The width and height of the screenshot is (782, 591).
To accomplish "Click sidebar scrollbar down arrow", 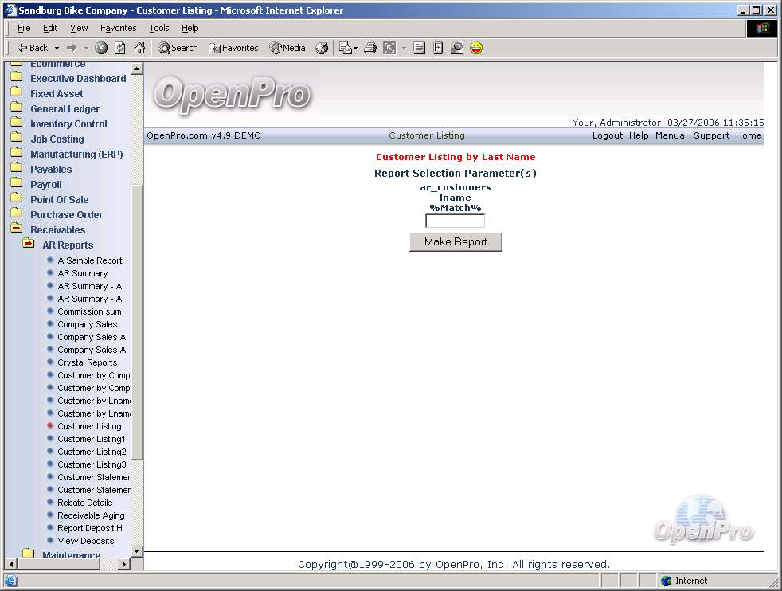I will (x=136, y=550).
